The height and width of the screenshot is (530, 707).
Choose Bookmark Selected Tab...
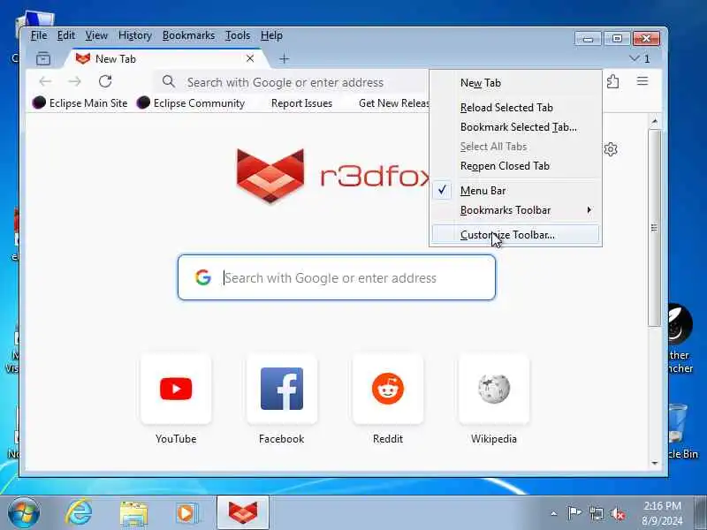pos(516,127)
